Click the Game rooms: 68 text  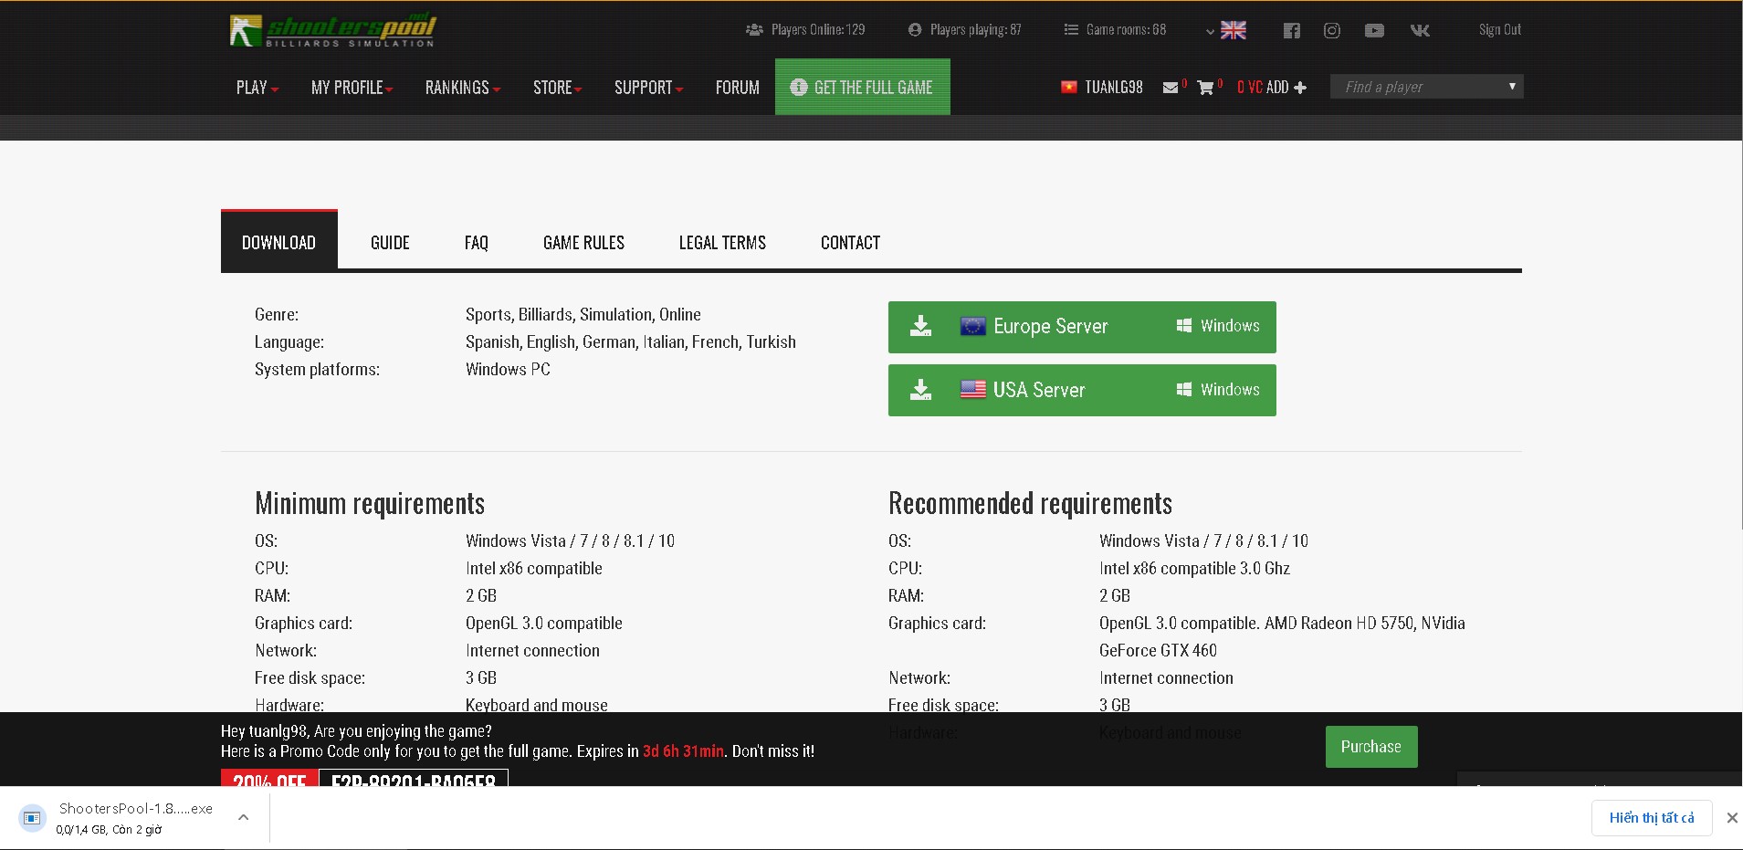pos(1126,30)
